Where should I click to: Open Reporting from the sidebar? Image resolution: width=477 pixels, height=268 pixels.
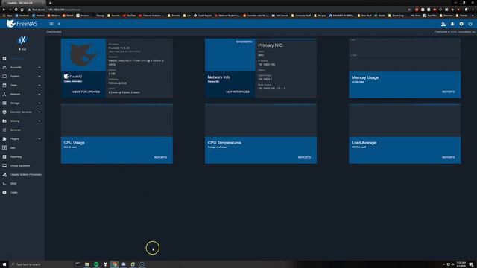(x=16, y=157)
